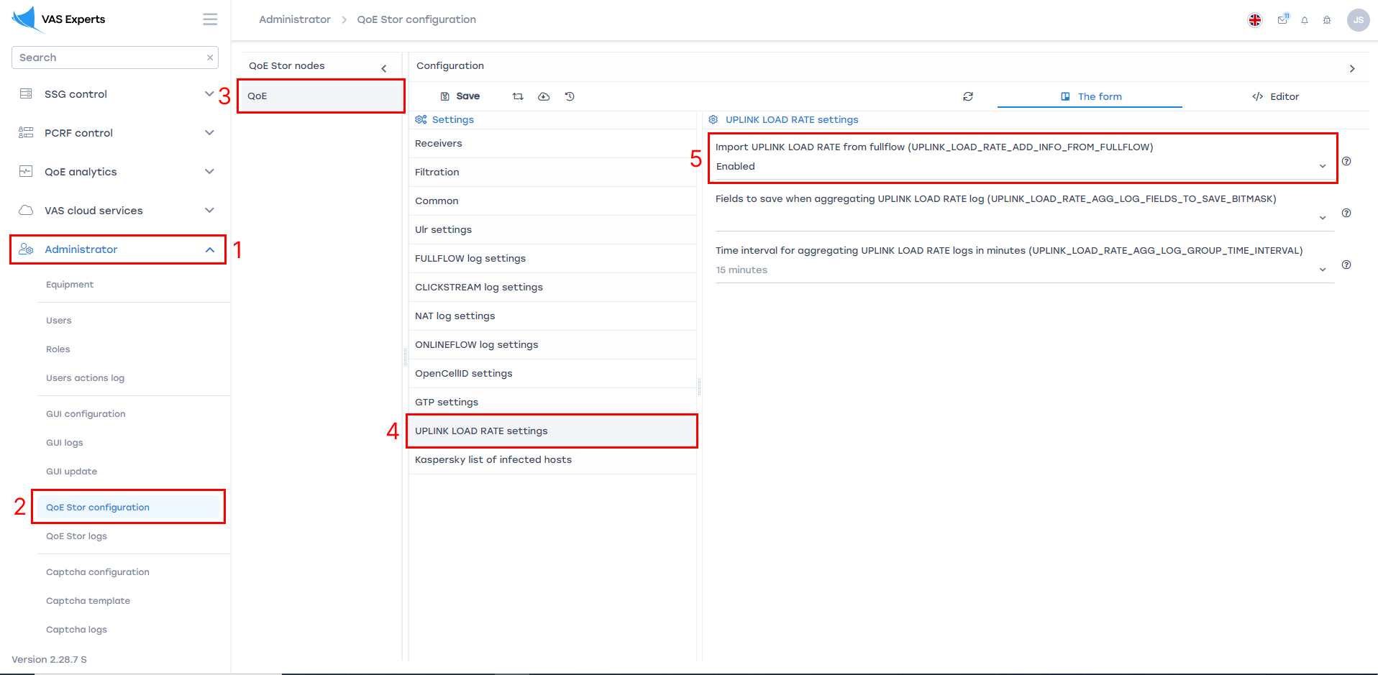Click in the sidebar Search field
Screen dimensions: 1378x675
(108, 58)
